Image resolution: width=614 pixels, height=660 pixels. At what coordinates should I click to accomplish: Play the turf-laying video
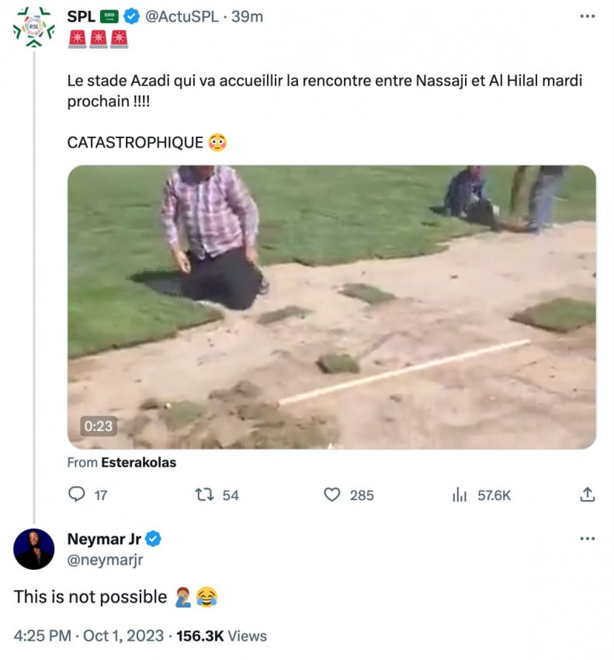click(x=331, y=307)
